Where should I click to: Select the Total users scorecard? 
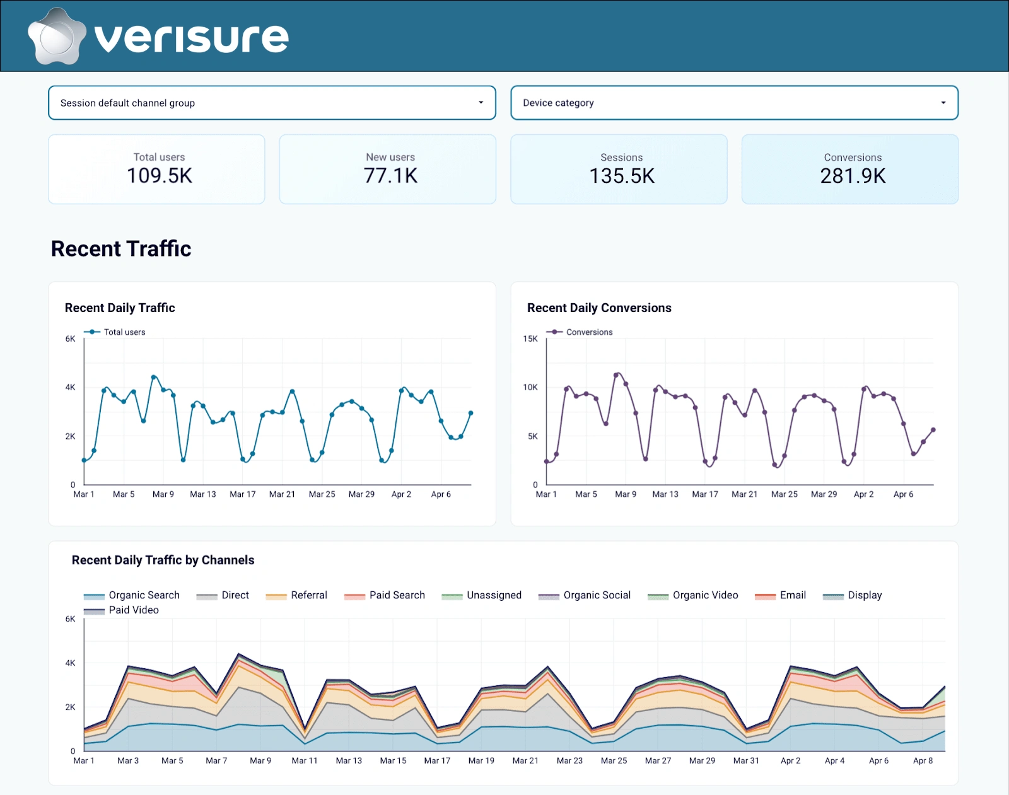coord(156,169)
